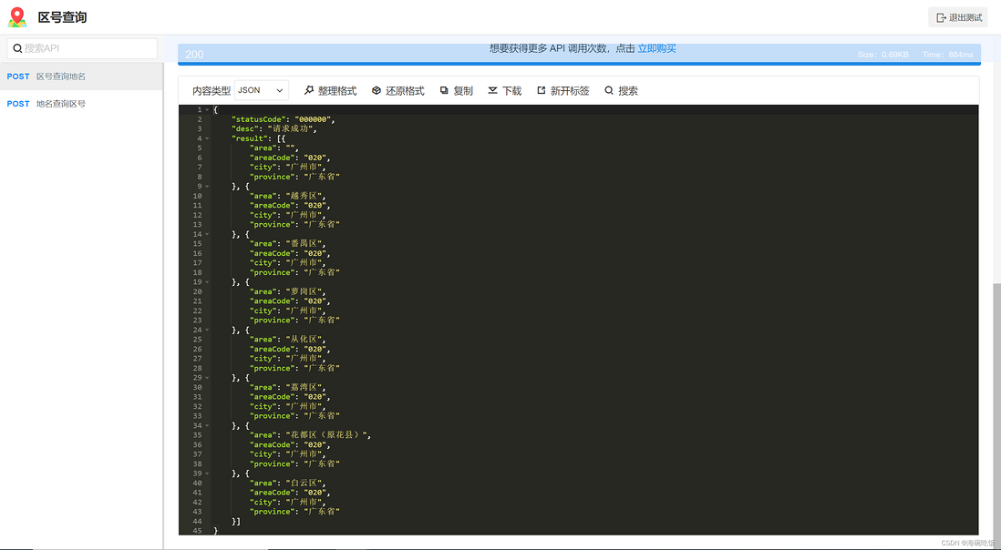Click the 新开标签 label text
The image size is (1001, 550).
tap(570, 91)
